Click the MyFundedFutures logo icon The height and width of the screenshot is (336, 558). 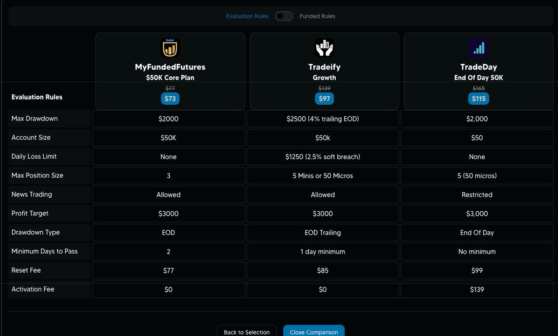(x=170, y=48)
